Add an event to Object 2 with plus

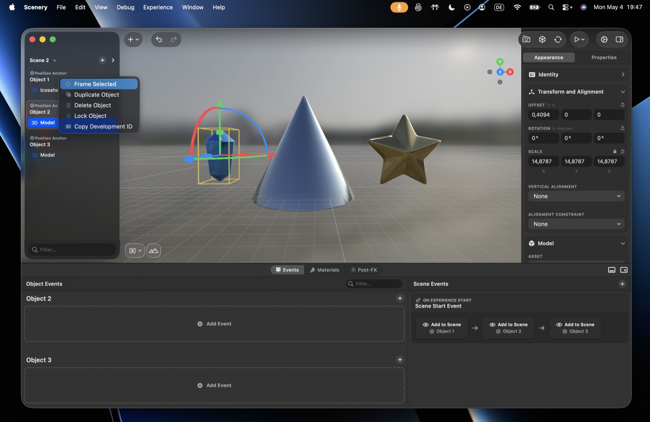pyautogui.click(x=400, y=298)
